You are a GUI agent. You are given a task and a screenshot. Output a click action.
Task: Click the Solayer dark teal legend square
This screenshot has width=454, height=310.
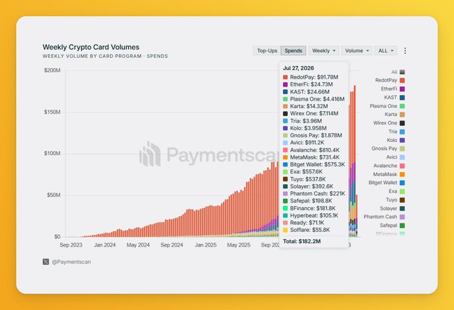[x=402, y=209]
